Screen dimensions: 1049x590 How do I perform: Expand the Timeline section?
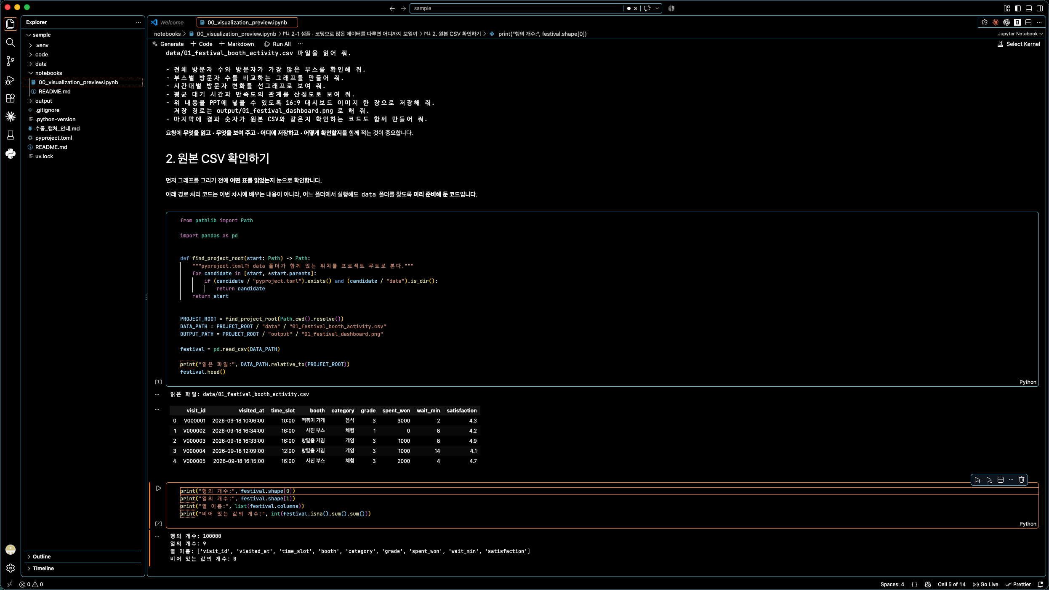tap(43, 568)
